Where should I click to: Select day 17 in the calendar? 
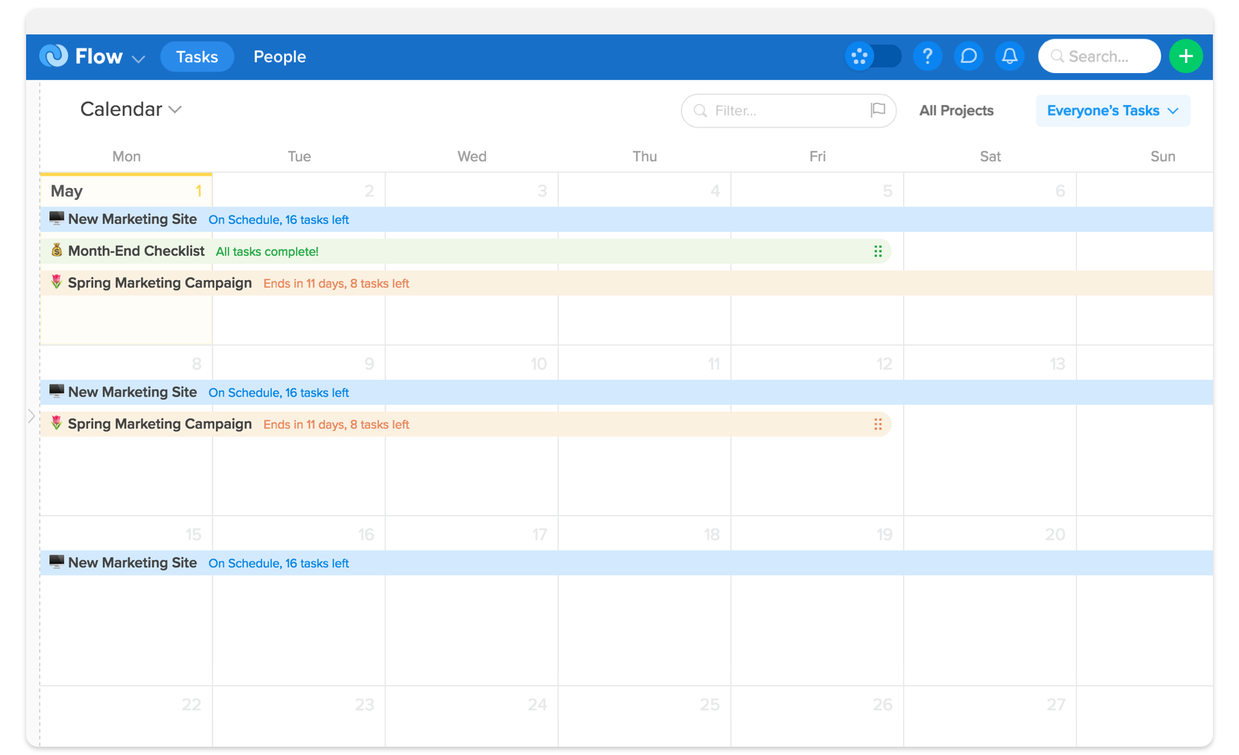coord(472,601)
